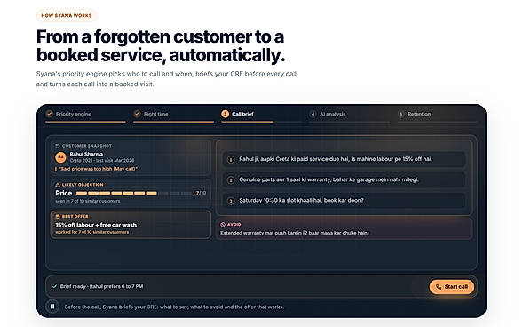
Task: Click the Customer Snapshot header icon
Action: click(x=58, y=146)
